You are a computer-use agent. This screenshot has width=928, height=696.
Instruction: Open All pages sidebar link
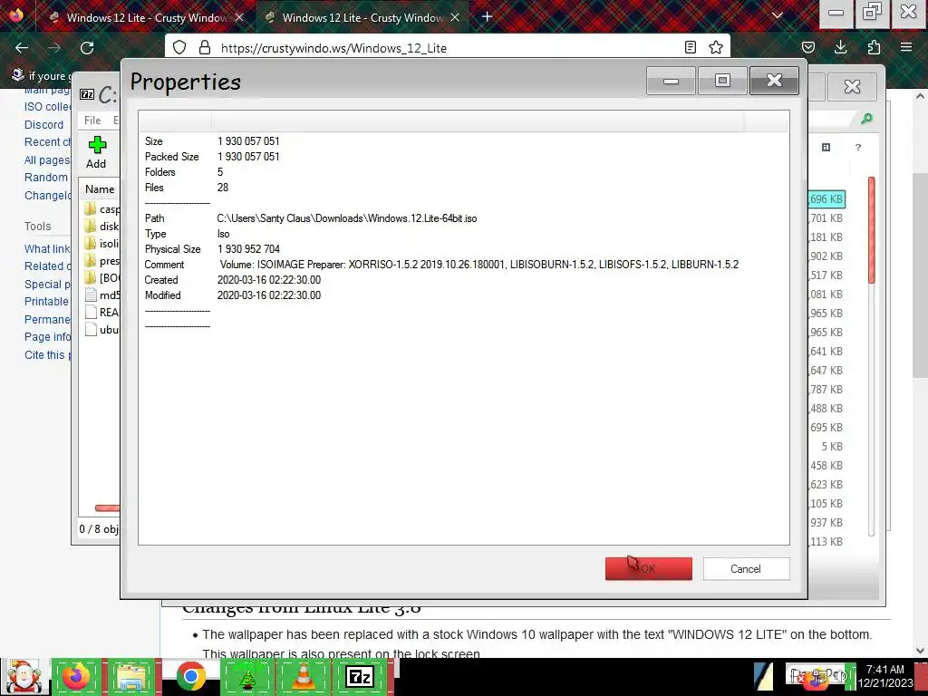click(x=47, y=159)
